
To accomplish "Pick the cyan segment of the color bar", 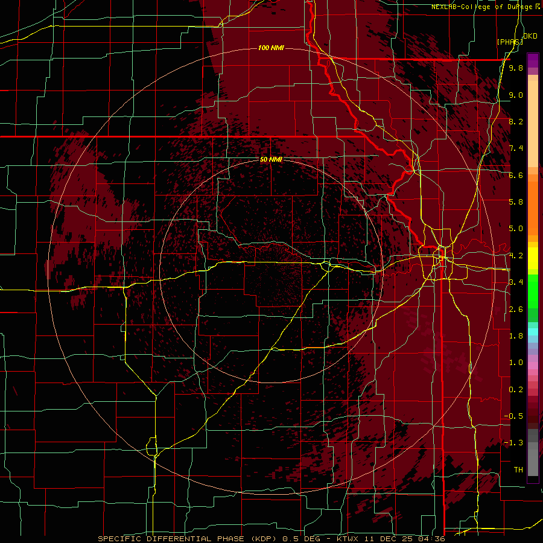I will [533, 332].
